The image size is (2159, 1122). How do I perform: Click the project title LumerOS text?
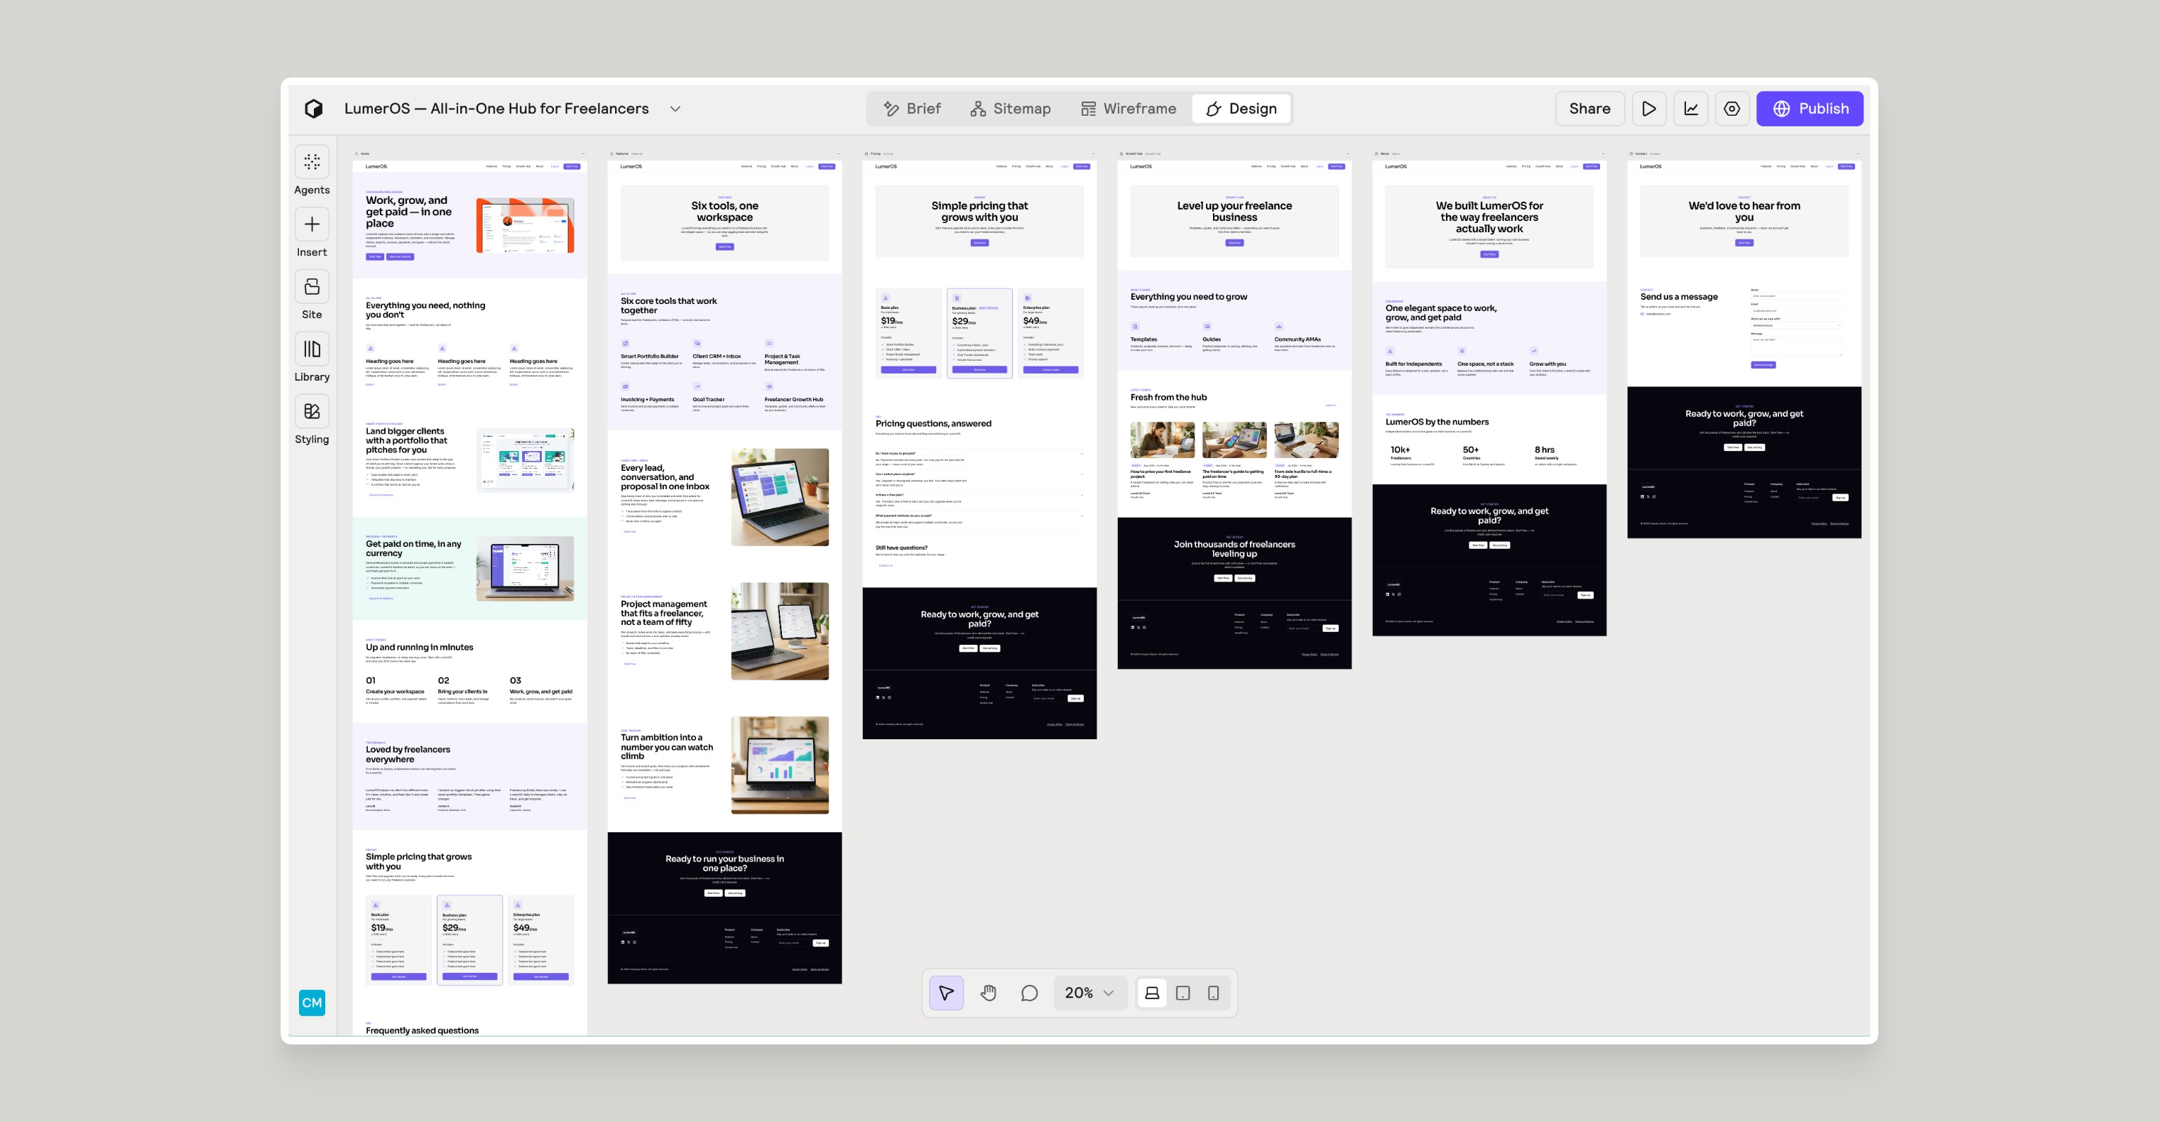(x=496, y=109)
